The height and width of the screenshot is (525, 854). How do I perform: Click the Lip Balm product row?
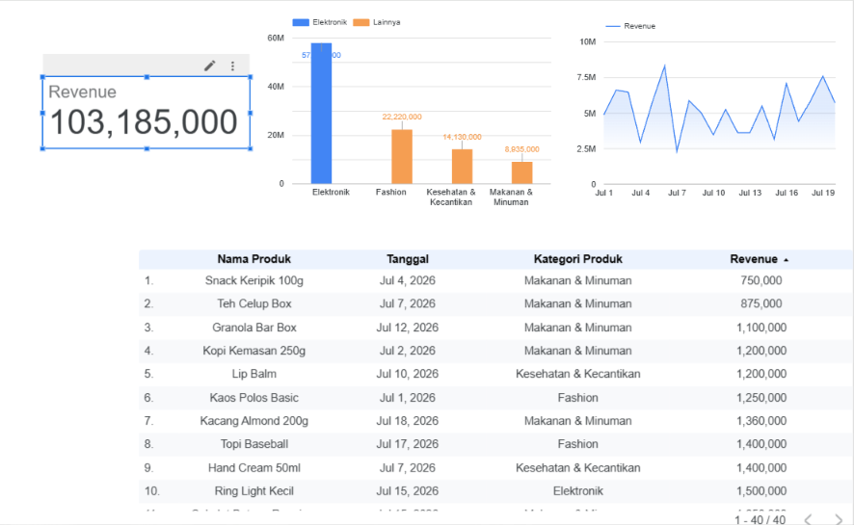[495, 375]
